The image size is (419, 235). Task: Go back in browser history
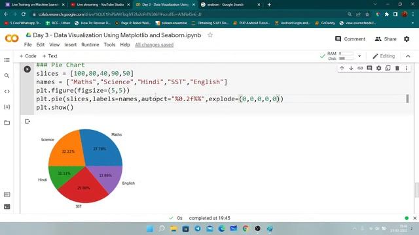6,14
